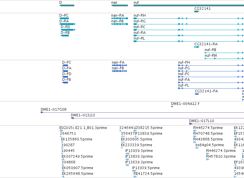Click the EK307249.5prime EST label

pyautogui.click(x=77, y=157)
